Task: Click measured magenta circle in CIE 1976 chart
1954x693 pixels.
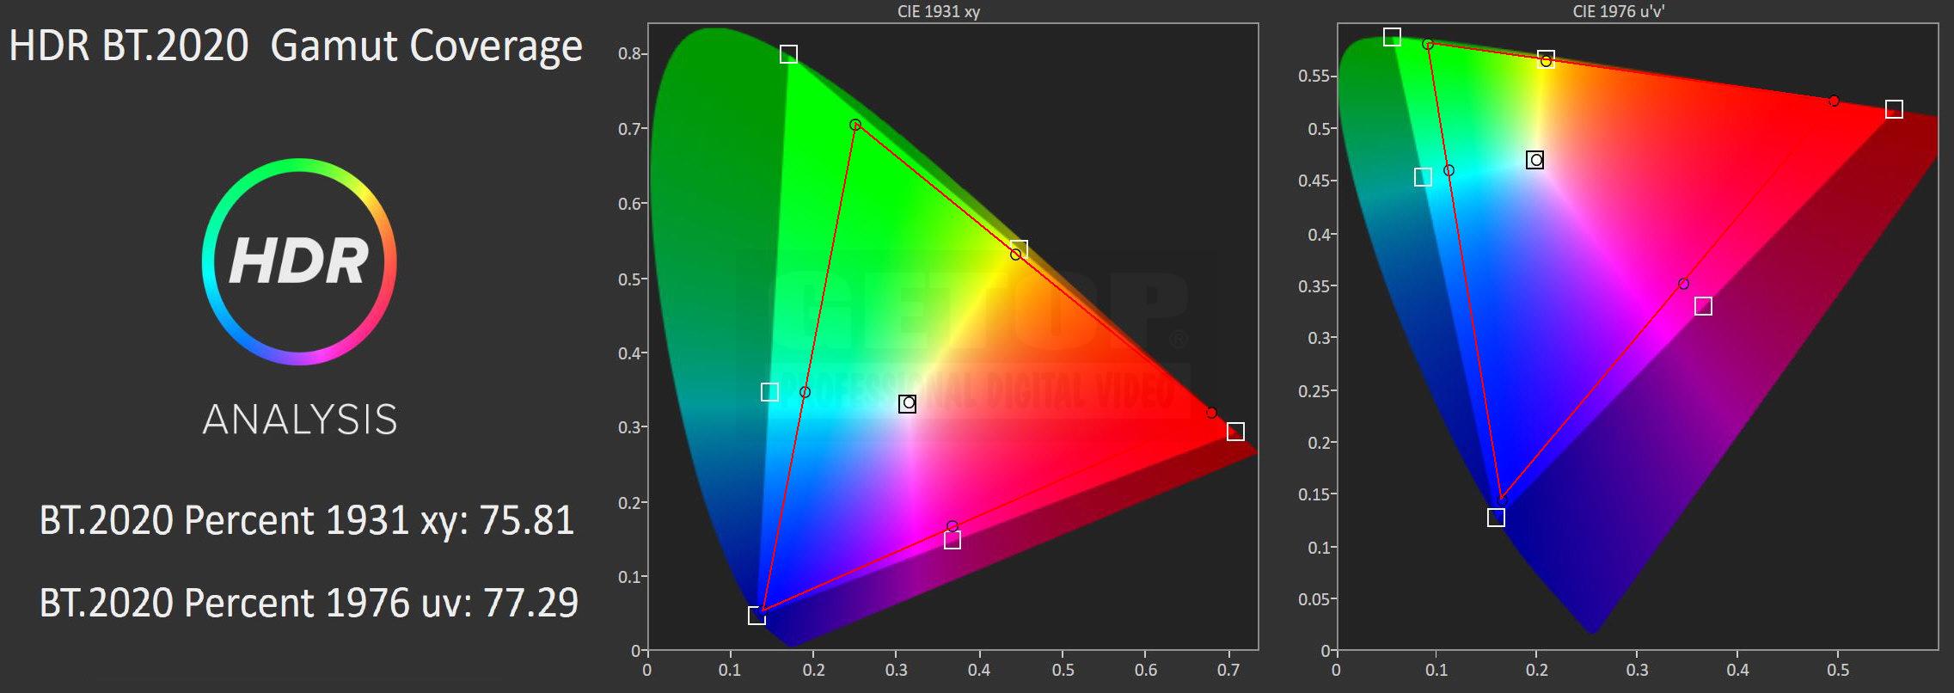Action: tap(1683, 284)
